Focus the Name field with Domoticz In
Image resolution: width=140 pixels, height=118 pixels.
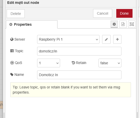(79, 75)
